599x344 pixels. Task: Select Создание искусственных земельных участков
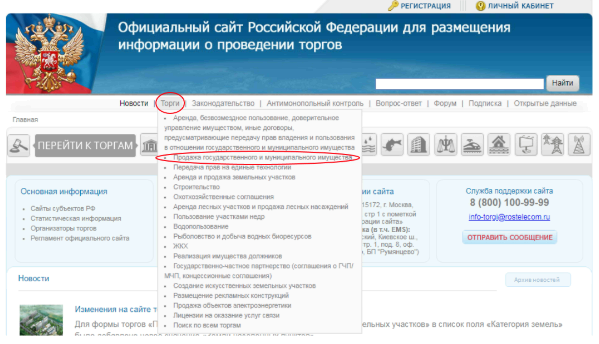pyautogui.click(x=244, y=286)
